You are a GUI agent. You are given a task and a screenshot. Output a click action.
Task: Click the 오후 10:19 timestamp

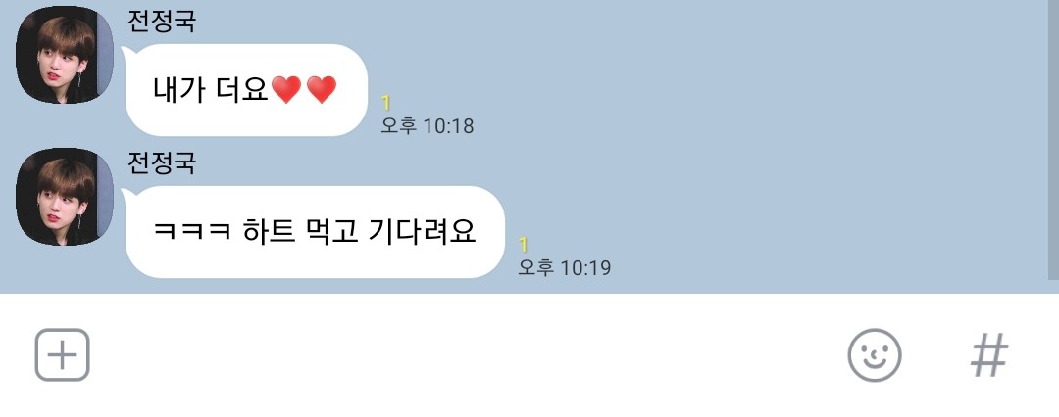[x=564, y=267]
